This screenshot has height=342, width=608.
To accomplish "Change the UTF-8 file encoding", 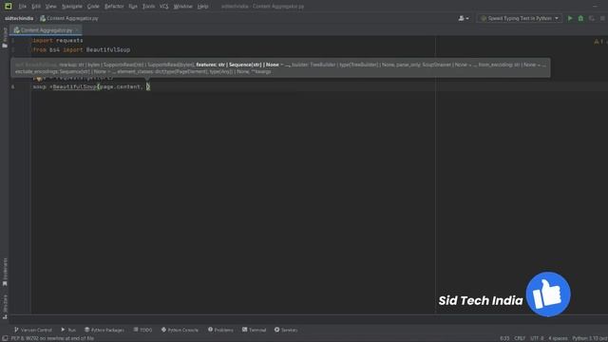I will (x=537, y=338).
